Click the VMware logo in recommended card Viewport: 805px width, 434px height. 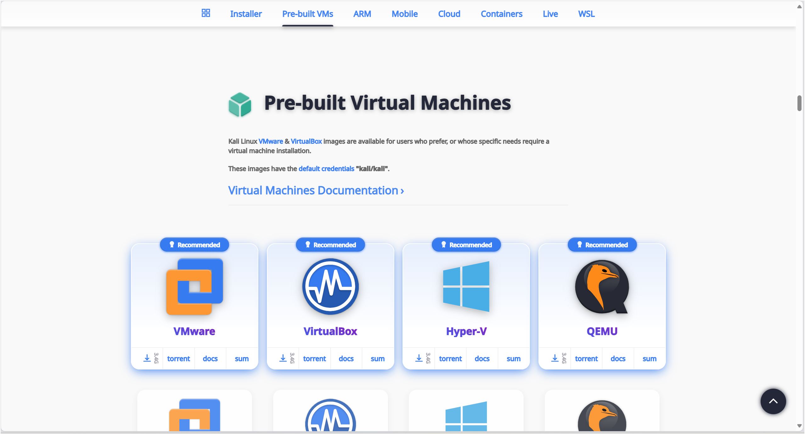194,286
